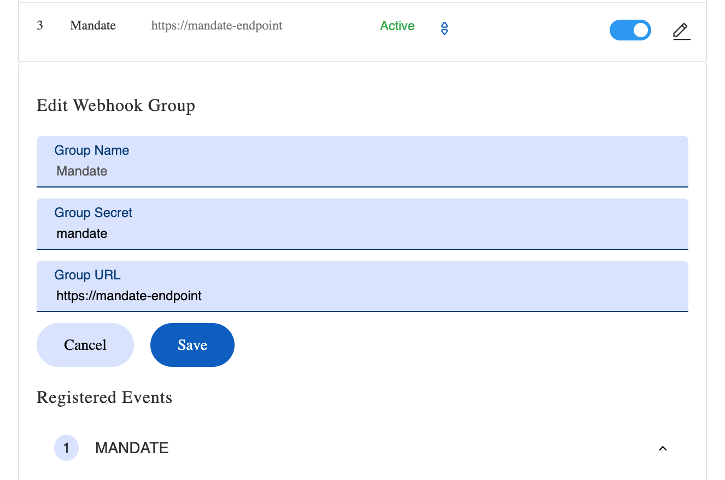Click the Registered Events heading
725x480 pixels.
coord(104,397)
